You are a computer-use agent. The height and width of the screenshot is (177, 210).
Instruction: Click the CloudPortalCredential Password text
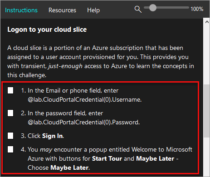pos(84,122)
